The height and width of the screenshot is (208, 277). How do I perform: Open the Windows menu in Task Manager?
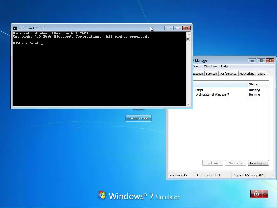[210, 66]
